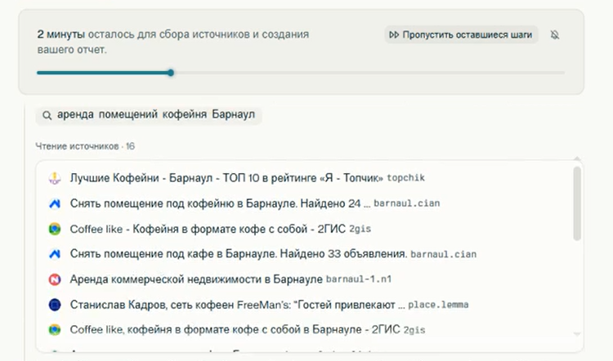Click cian favicon beside 'под кафе' result

(x=55, y=254)
